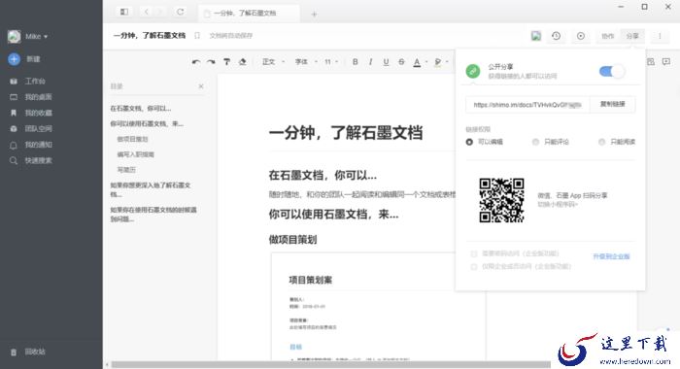Check the password access checkbox (企业版功能)
680x369 pixels.
[x=474, y=253]
